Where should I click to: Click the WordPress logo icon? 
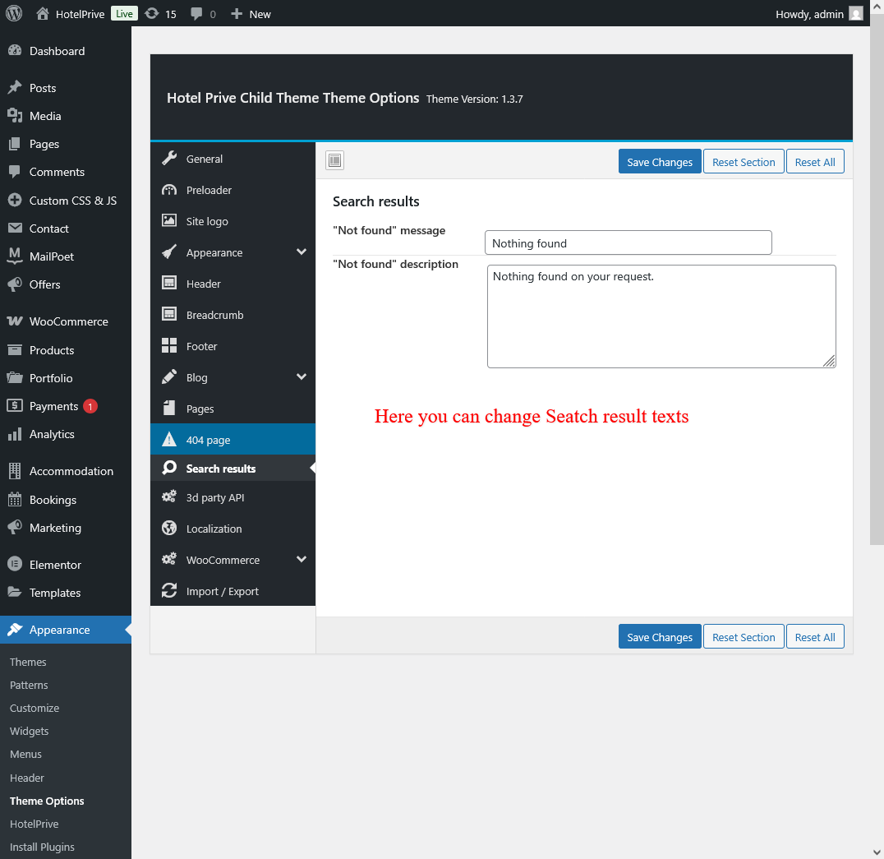[14, 13]
